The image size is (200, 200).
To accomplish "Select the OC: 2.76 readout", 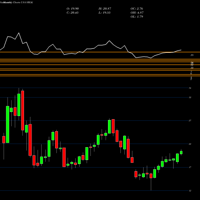I will point(137,9).
